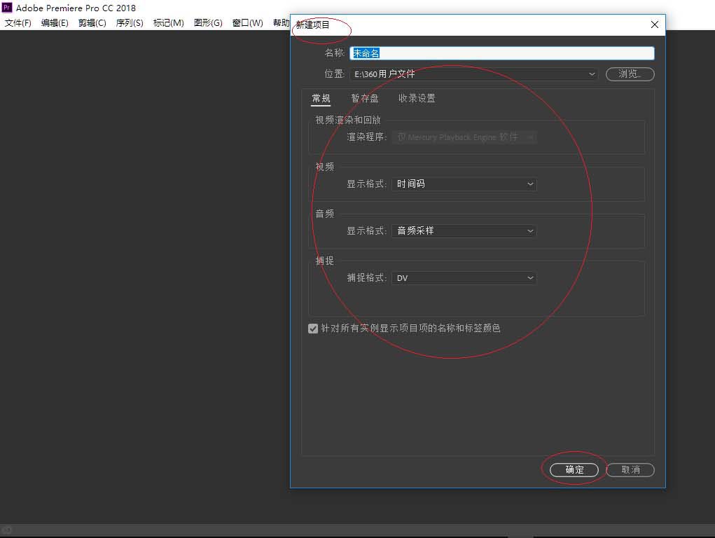Open the 标记(M) menu
715x538 pixels.
[x=168, y=23]
